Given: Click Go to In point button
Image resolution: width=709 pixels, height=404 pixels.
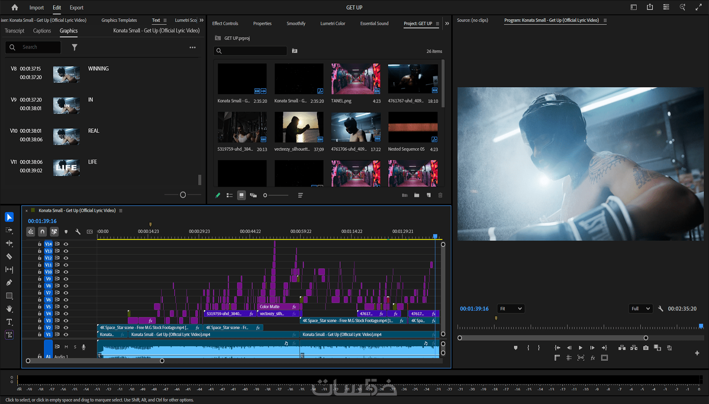Looking at the screenshot, I should click(557, 348).
